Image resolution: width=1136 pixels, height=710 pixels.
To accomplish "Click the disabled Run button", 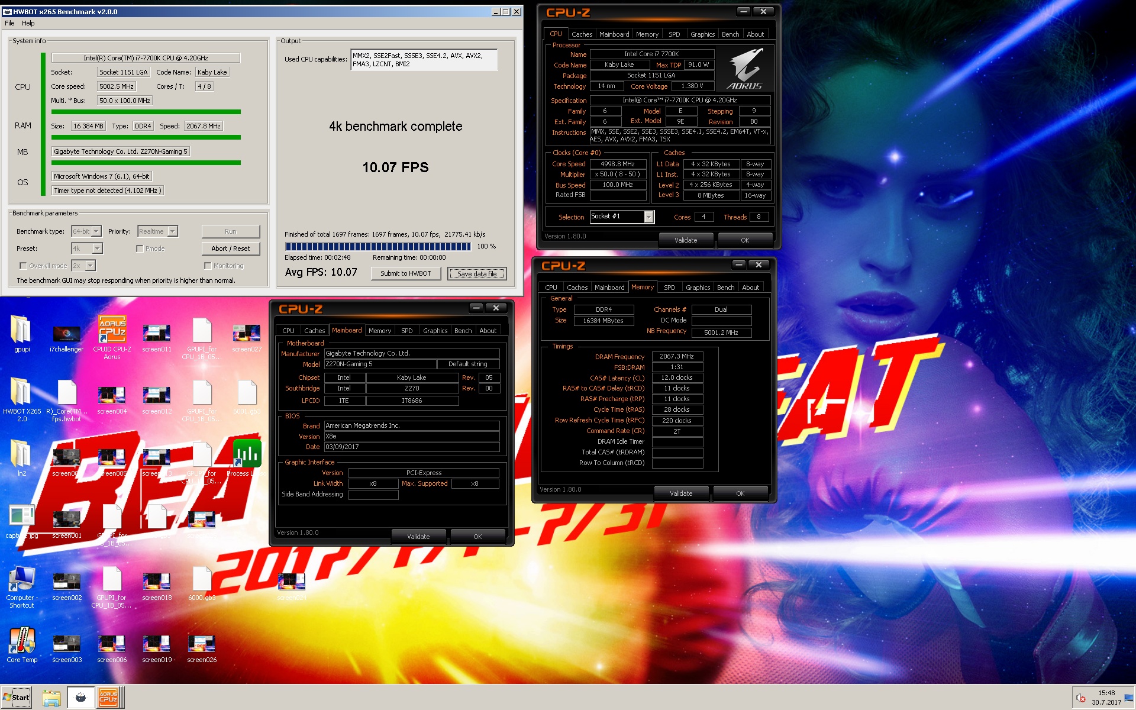I will point(230,231).
